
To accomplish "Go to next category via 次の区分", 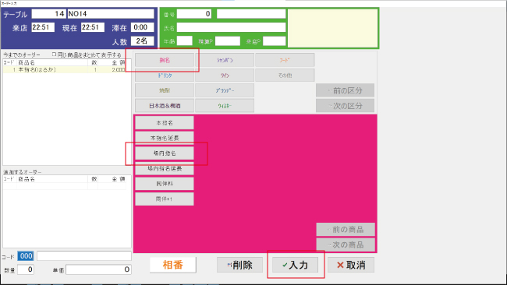I will click(x=345, y=106).
